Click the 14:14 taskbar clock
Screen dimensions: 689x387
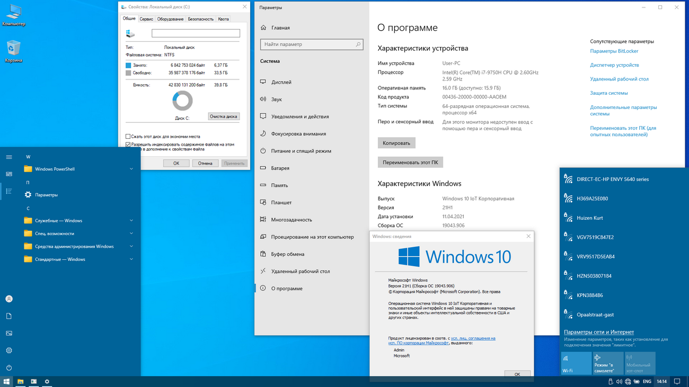click(x=661, y=381)
